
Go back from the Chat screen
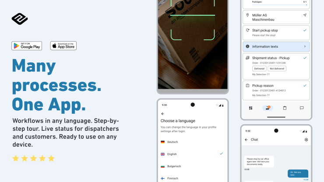coord(246,140)
